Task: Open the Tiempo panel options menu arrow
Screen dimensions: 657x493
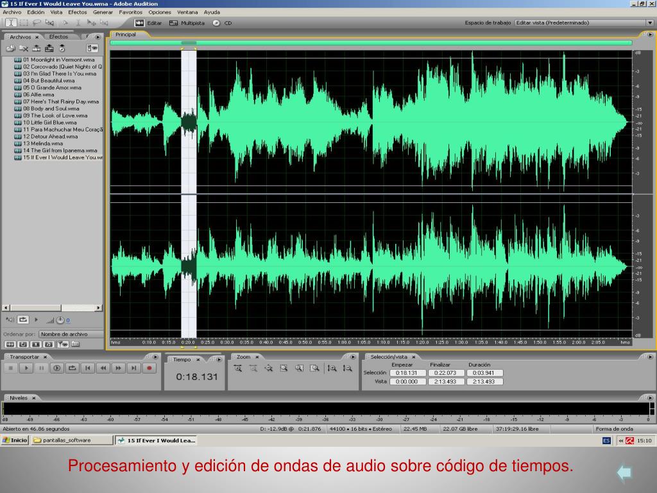Action: [219, 359]
